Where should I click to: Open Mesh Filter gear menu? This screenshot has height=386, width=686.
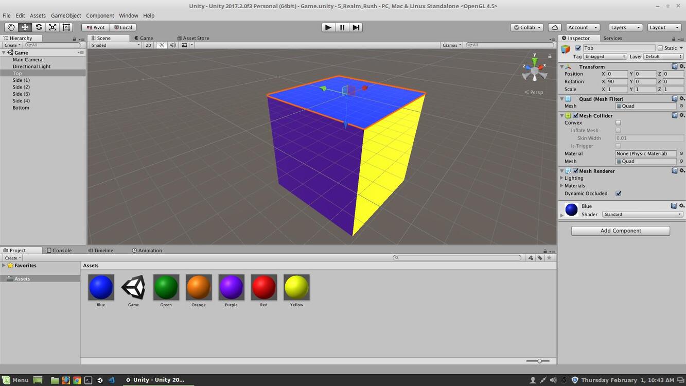(x=682, y=98)
